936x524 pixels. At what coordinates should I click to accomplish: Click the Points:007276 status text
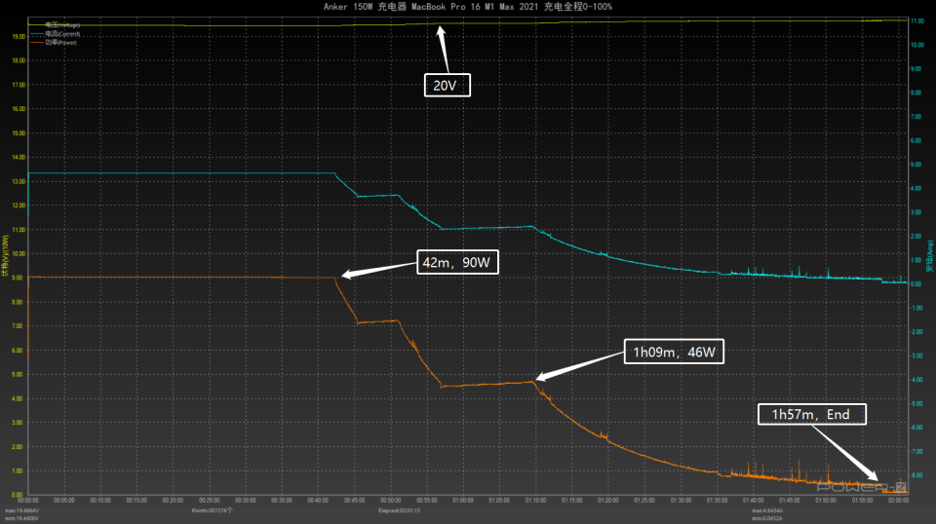pyautogui.click(x=212, y=511)
